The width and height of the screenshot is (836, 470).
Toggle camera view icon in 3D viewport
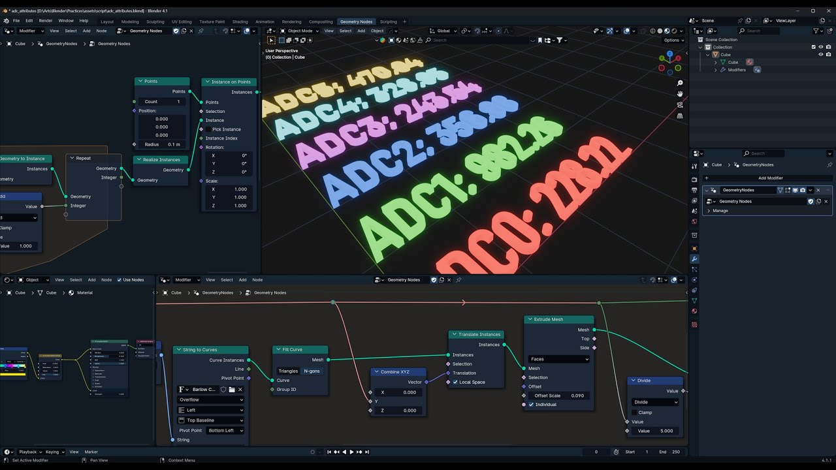(x=680, y=105)
